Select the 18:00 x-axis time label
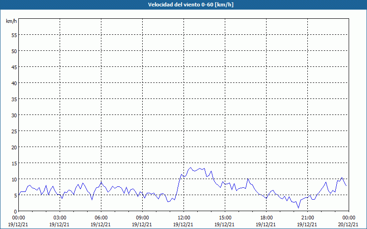The width and height of the screenshot is (367, 229). click(x=267, y=218)
